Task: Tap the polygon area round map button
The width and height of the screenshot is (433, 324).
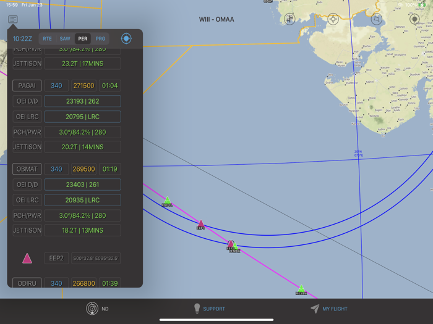Action: pyautogui.click(x=376, y=19)
